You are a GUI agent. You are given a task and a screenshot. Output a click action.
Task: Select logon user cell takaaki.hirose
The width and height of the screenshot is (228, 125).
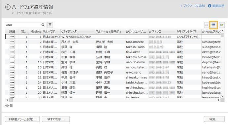pos(137,57)
